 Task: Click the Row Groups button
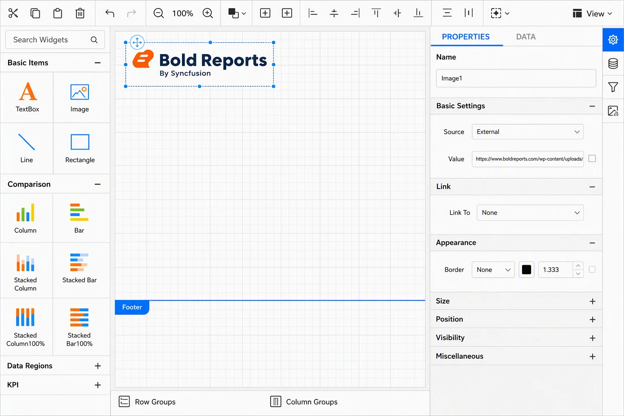pyautogui.click(x=147, y=402)
